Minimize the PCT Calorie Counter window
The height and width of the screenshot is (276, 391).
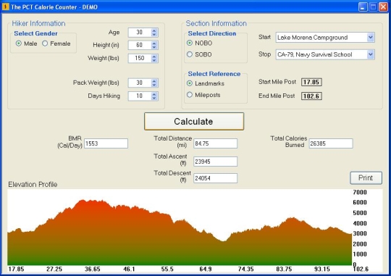pyautogui.click(x=363, y=7)
